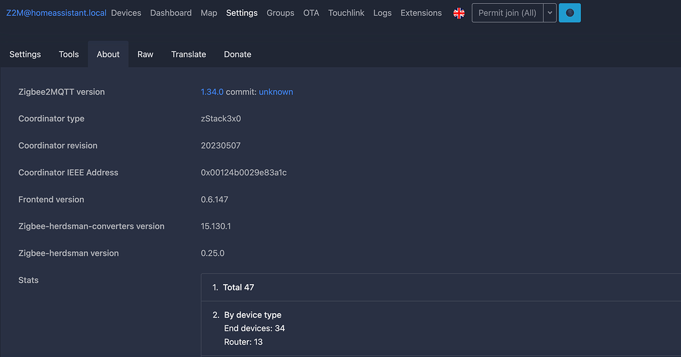The height and width of the screenshot is (357, 681).
Task: Open the Translate tab
Action: click(188, 54)
